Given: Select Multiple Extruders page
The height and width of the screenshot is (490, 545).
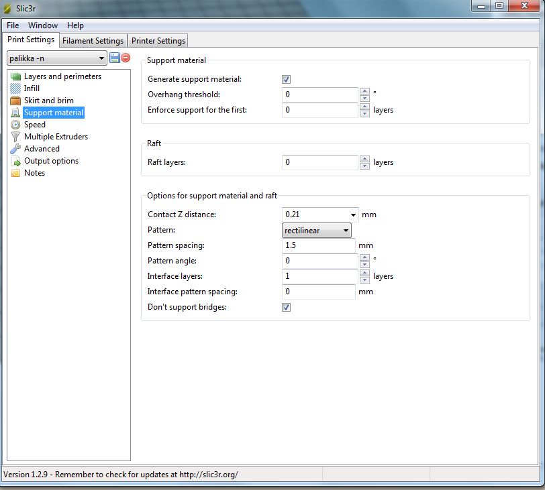Looking at the screenshot, I should click(x=56, y=137).
